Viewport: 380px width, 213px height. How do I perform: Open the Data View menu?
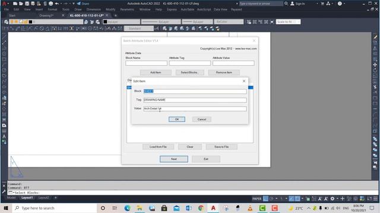pos(220,9)
